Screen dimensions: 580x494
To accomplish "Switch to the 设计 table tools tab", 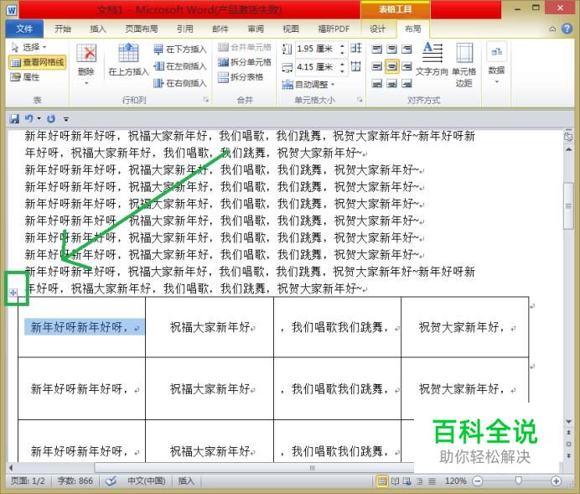I will 377,29.
